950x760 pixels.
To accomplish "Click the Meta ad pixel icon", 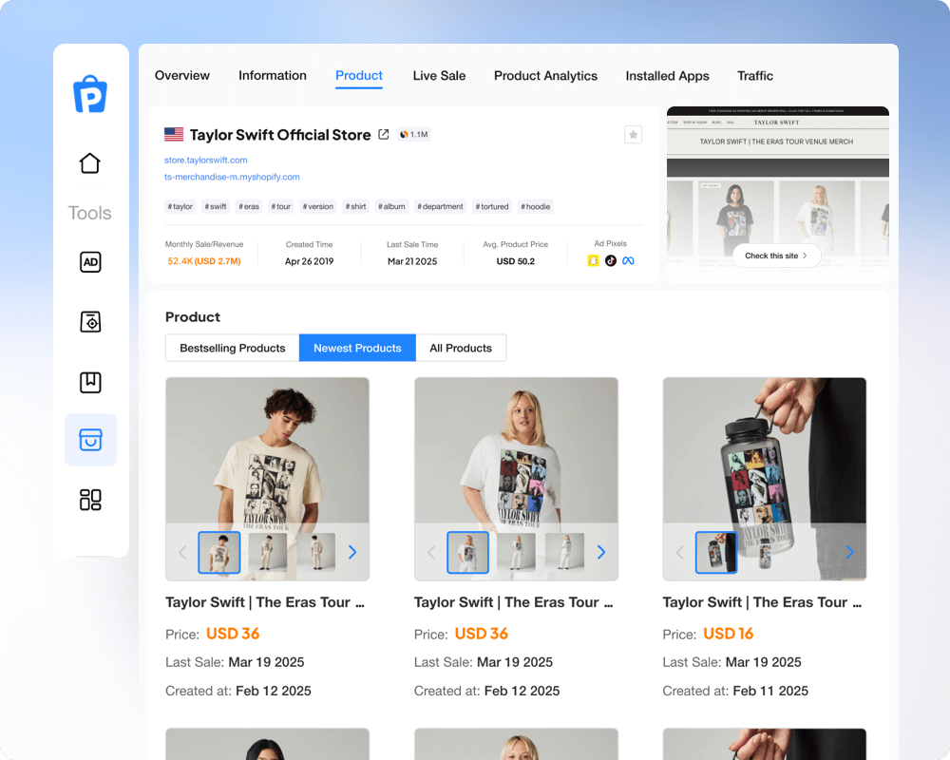I will [x=628, y=260].
